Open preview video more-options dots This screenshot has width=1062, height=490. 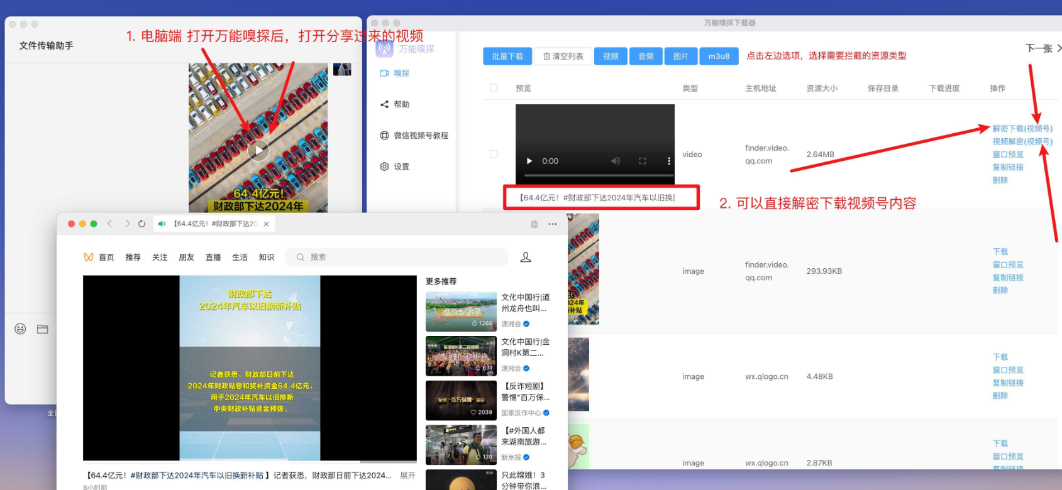(668, 161)
